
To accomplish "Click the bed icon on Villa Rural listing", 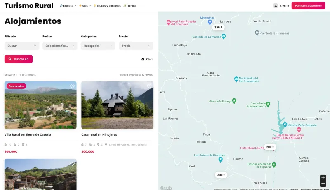I will coord(15,144).
